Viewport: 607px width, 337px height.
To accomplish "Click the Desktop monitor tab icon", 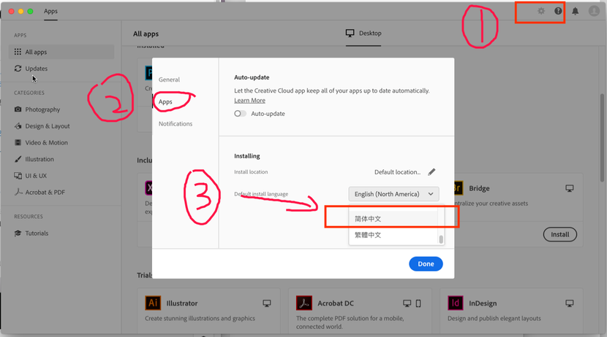I will (350, 33).
